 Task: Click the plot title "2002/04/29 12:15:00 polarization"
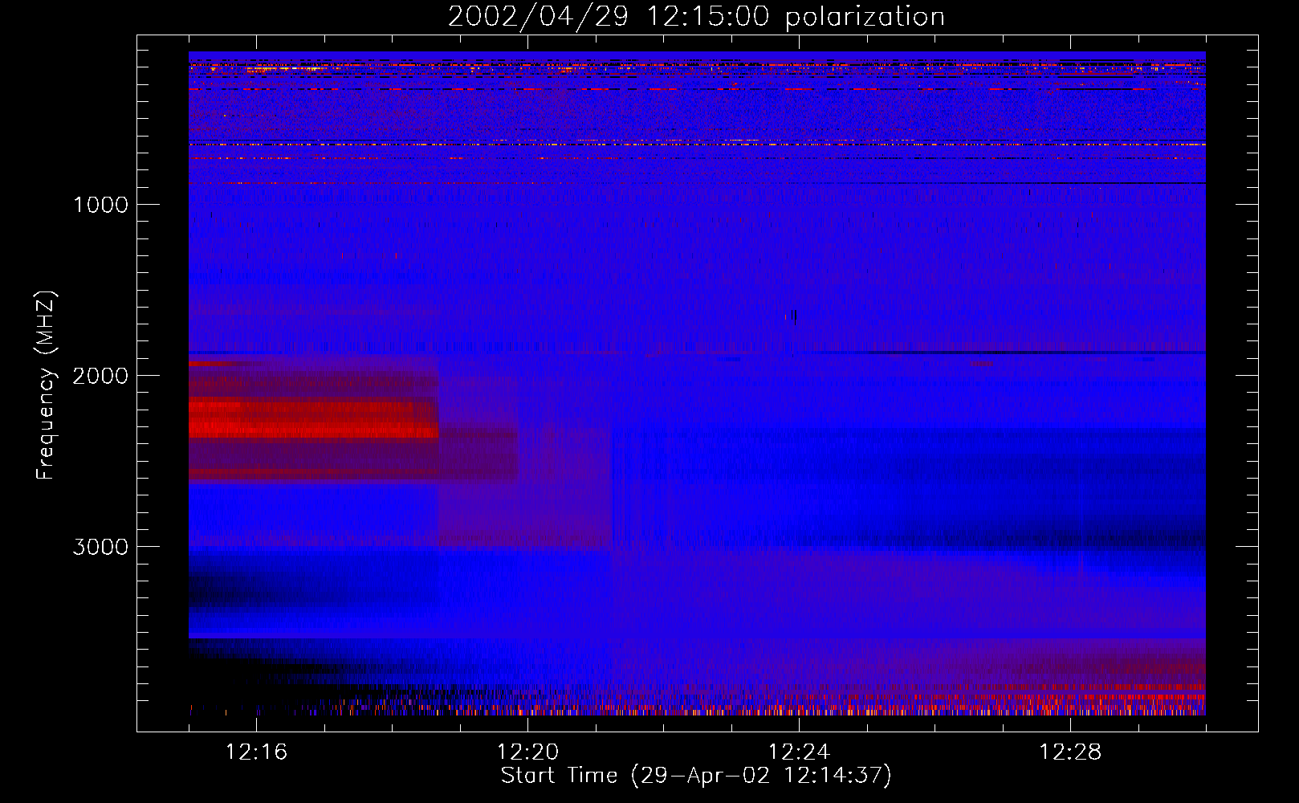pos(696,17)
